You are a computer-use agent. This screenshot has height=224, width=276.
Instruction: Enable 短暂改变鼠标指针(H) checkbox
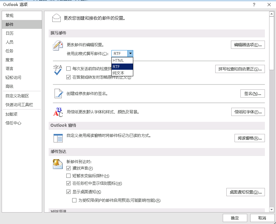[x=69, y=176]
